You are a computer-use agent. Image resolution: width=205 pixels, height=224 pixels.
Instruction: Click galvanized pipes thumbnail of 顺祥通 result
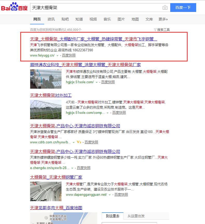[46, 79]
